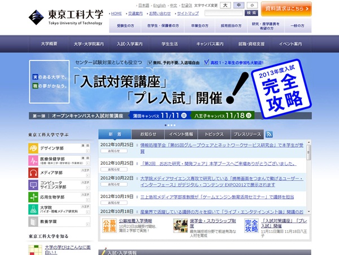Select the third banner slide dot

171,125
